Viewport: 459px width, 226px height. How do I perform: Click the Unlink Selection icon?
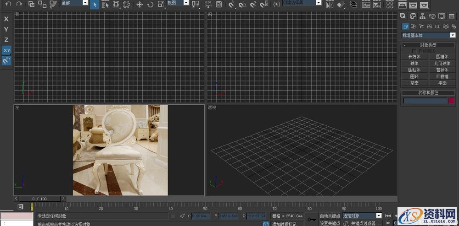(x=42, y=4)
